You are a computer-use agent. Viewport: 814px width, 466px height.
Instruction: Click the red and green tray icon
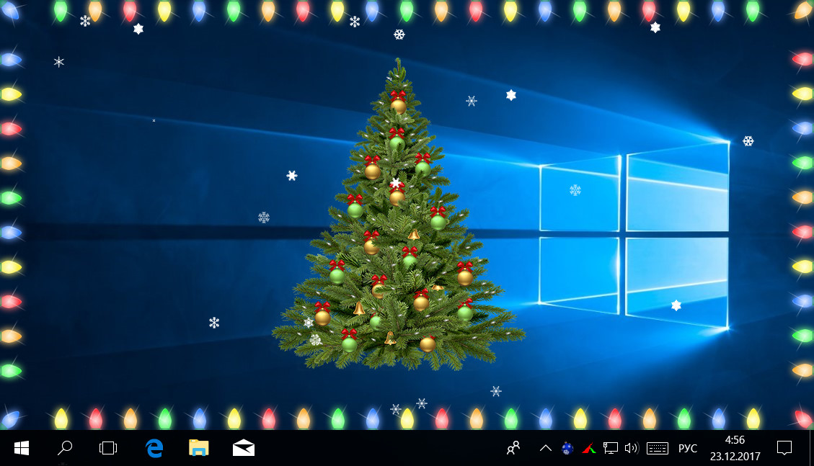point(589,449)
